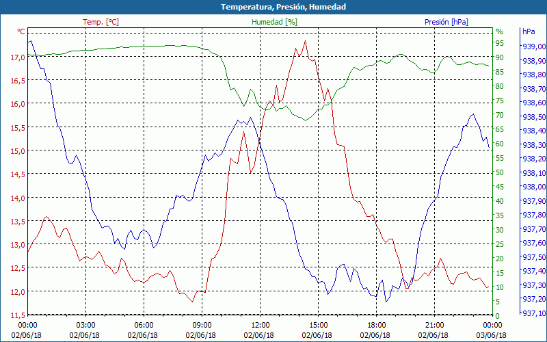Click pressure axis value "937,40"

[534, 271]
